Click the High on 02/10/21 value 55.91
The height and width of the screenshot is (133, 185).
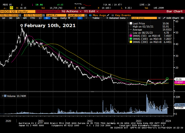pyautogui.click(x=166, y=27)
